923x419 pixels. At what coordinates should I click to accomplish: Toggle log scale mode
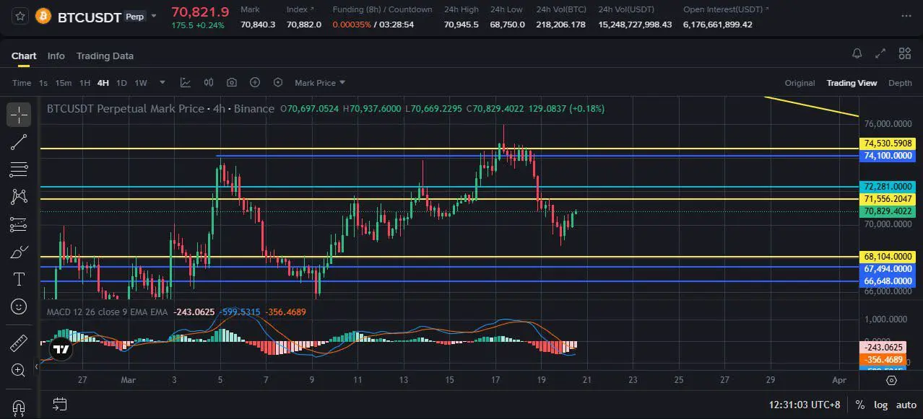[x=880, y=405]
